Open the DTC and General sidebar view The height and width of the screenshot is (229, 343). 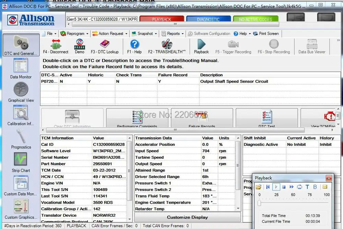(21, 45)
